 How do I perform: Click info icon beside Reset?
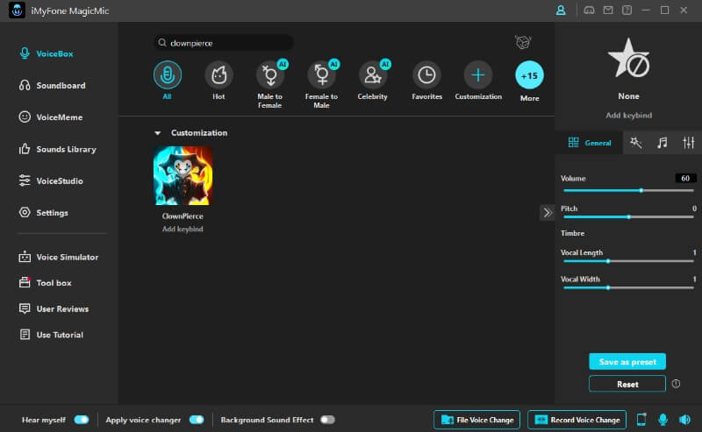click(x=676, y=384)
